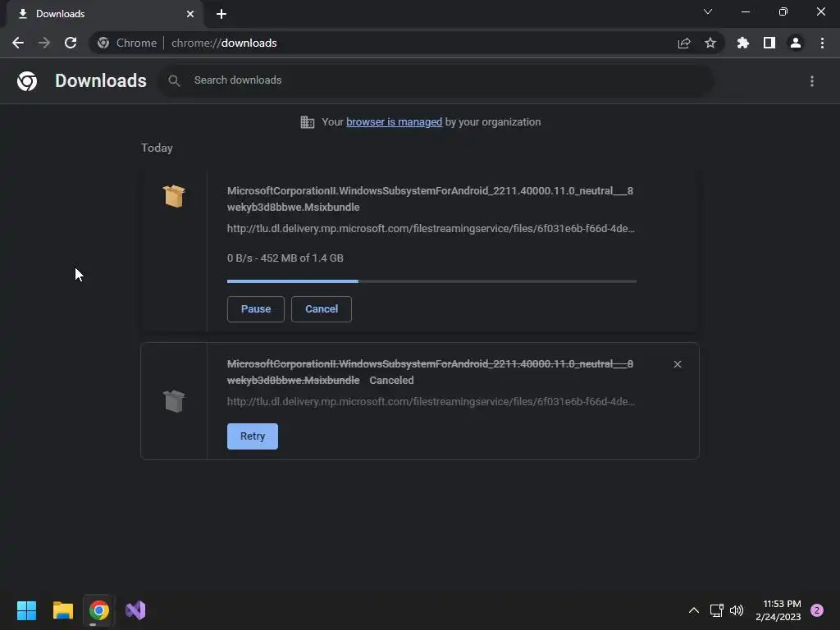Pause the WindowsSubsystemForAndroid download
This screenshot has width=840, height=630.
(256, 309)
